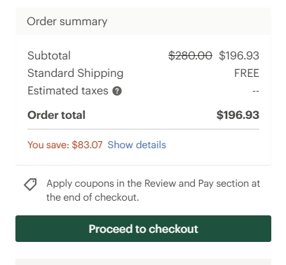This screenshot has width=286, height=265.
Task: Expand savings with Show details link
Action: (137, 145)
